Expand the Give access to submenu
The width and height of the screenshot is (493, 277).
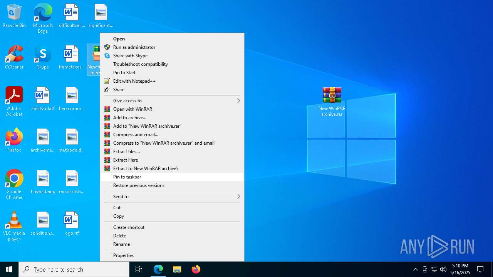coord(172,101)
